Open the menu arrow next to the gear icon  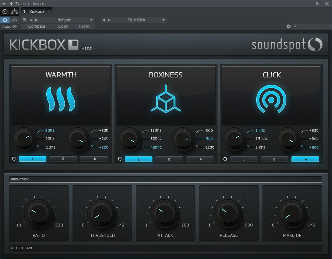294,26
